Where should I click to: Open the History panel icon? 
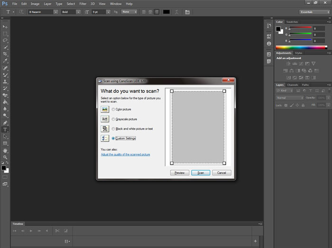point(269,26)
